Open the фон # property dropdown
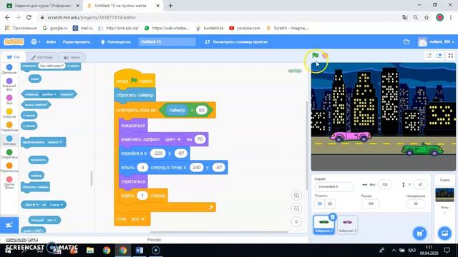Viewport: 458px width, 257px height. (31, 205)
